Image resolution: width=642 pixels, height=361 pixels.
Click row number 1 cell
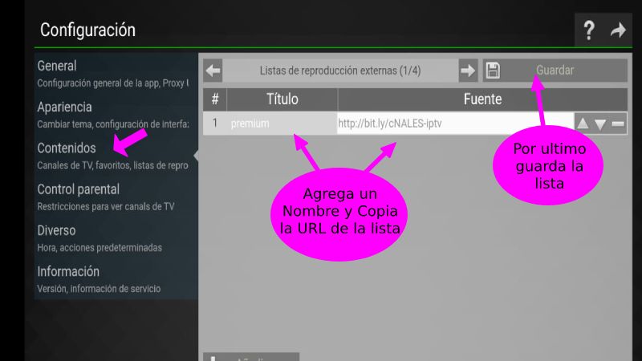coord(215,124)
